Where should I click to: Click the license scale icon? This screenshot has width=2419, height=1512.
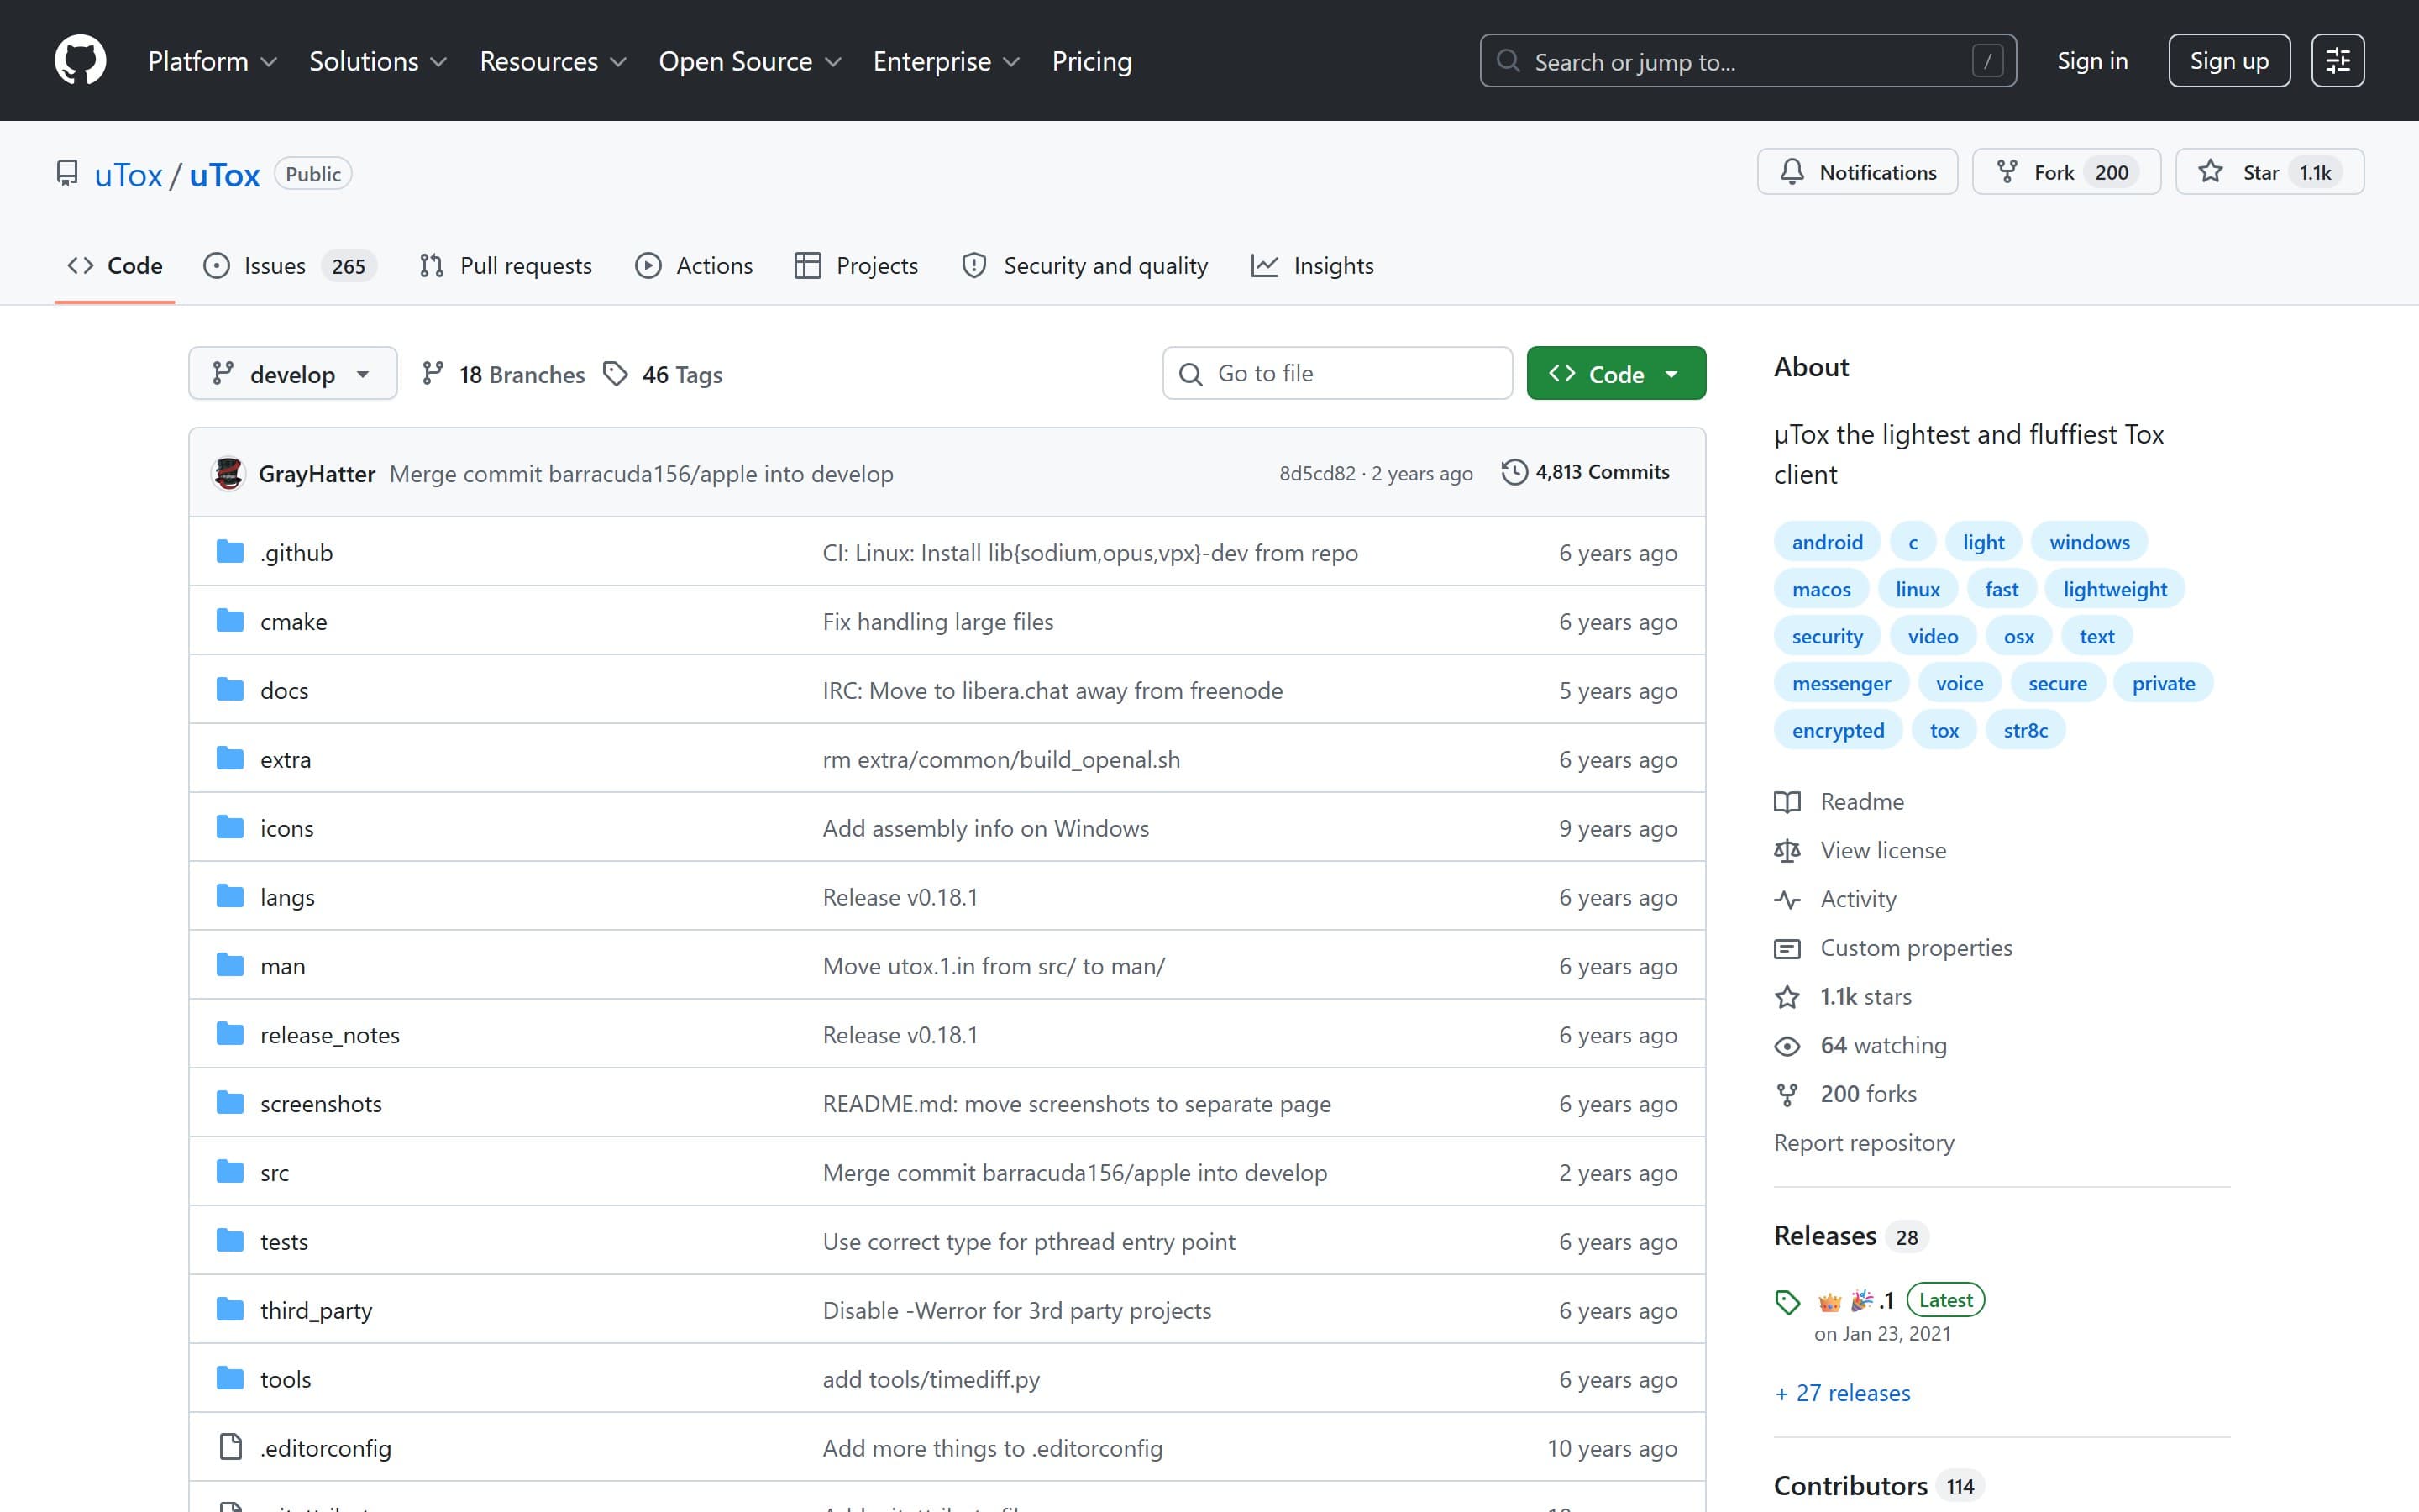coord(1787,851)
